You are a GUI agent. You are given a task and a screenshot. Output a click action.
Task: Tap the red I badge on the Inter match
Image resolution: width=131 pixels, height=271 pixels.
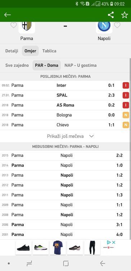[x=126, y=85]
